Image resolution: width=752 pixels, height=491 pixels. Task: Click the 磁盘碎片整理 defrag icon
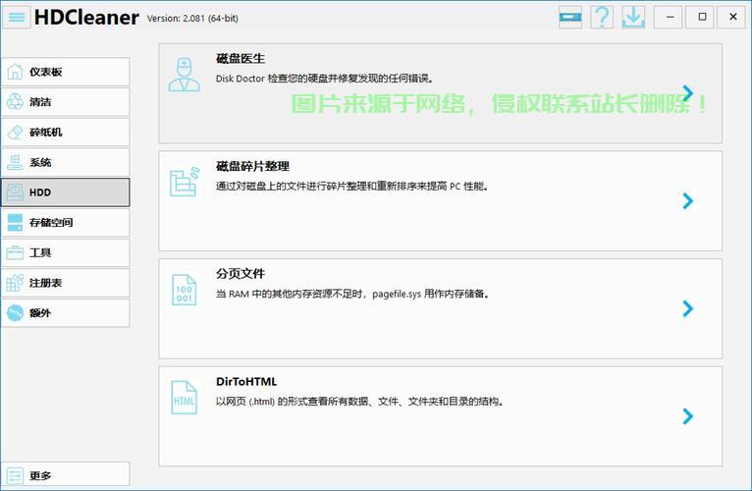point(185,182)
